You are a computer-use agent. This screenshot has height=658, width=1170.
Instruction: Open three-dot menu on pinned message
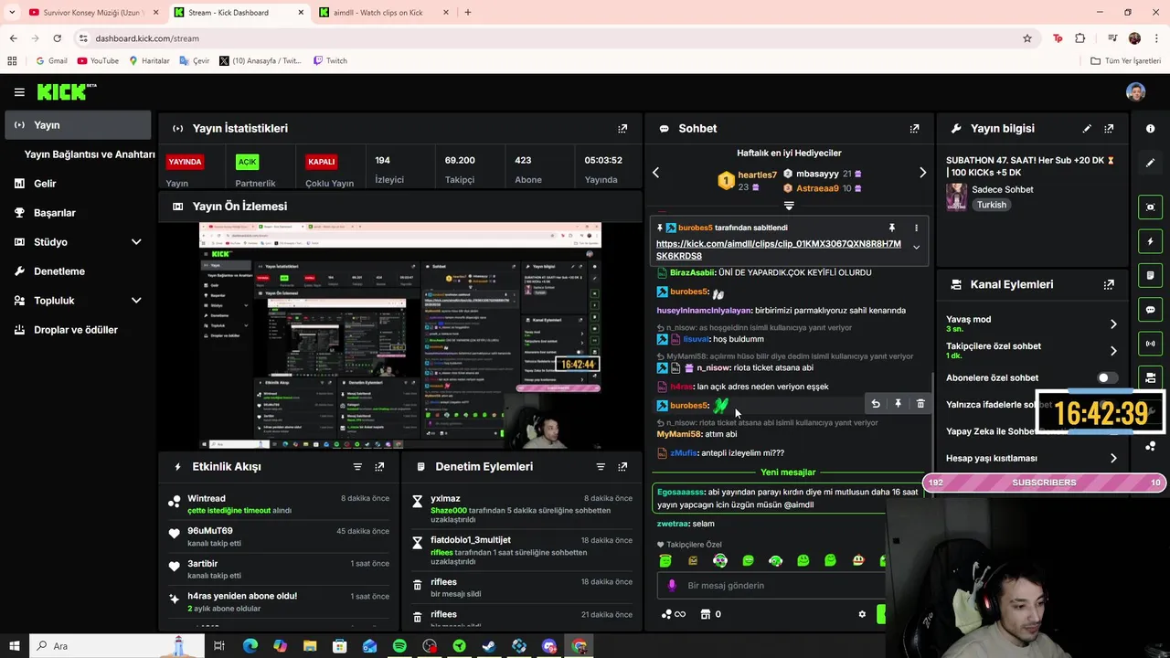[916, 228]
